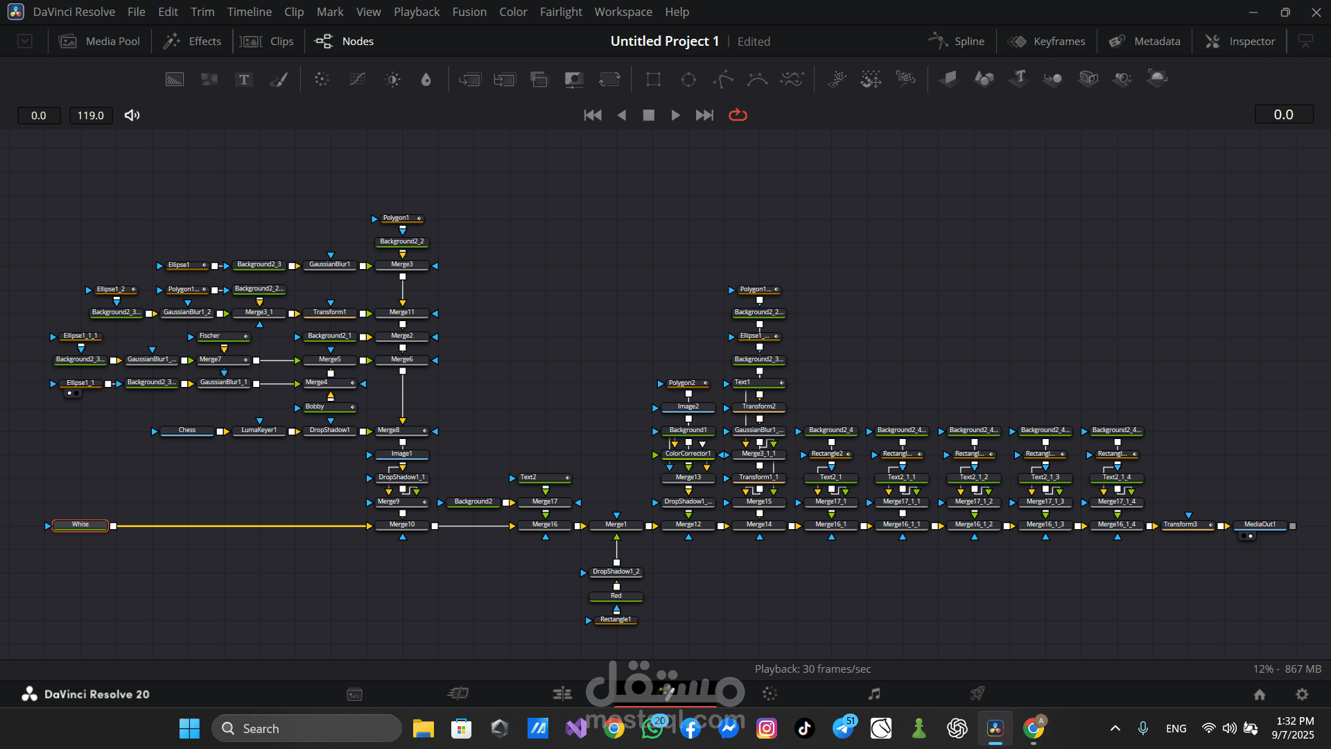The height and width of the screenshot is (749, 1331).
Task: Click the Ellipse mask tool
Action: (688, 80)
